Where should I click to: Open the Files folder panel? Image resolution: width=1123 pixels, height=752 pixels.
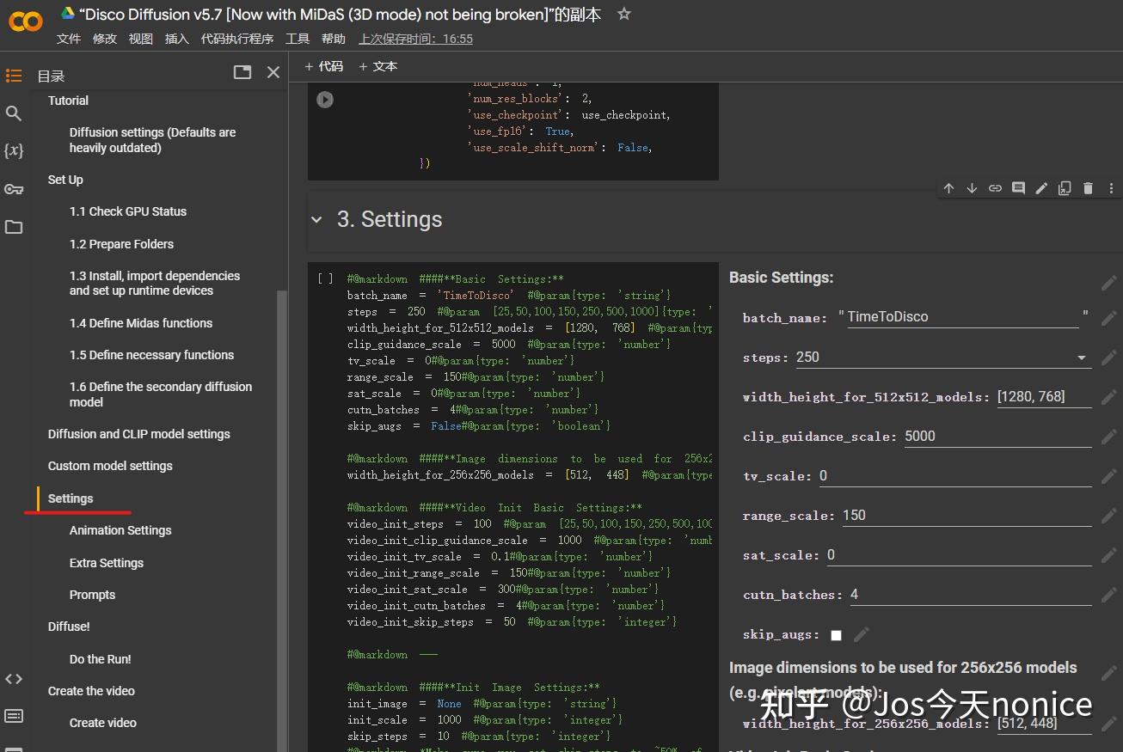click(x=14, y=227)
